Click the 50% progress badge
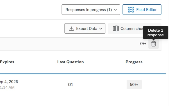169x106 pixels. [134, 85]
